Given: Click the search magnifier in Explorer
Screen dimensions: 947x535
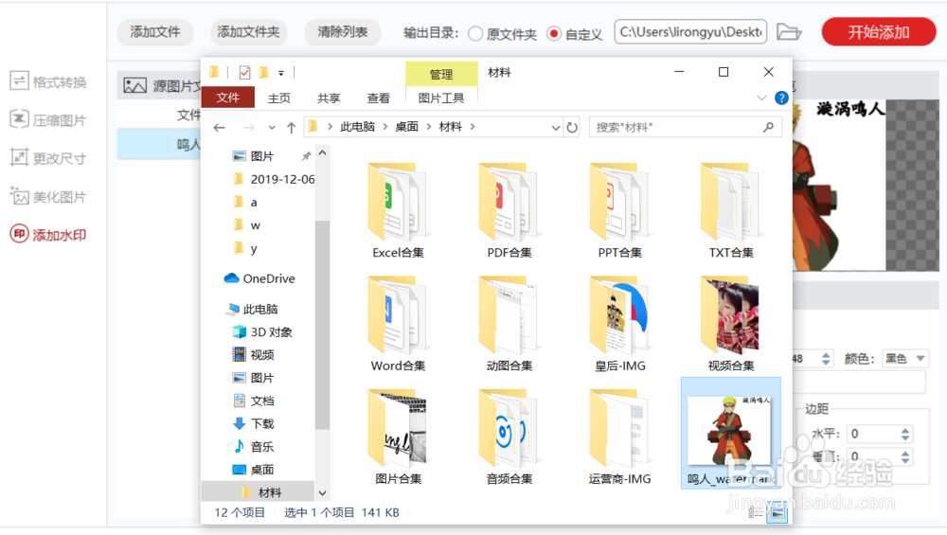Looking at the screenshot, I should pos(768,127).
